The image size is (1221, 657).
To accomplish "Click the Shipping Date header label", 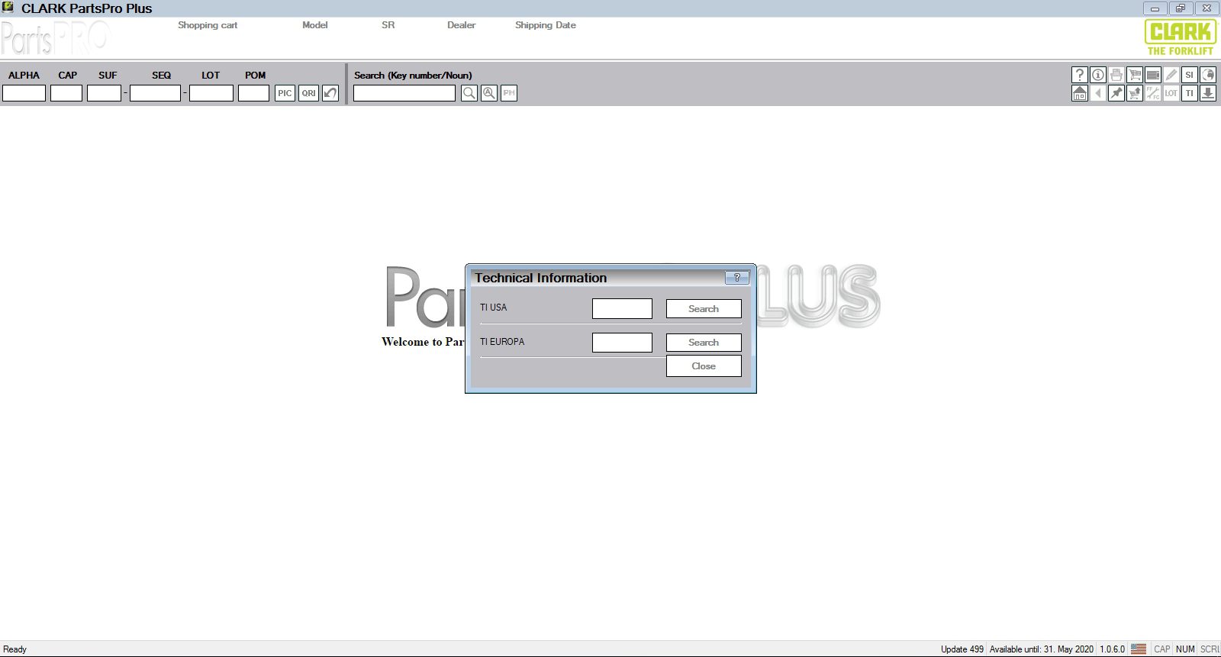I will pyautogui.click(x=546, y=25).
